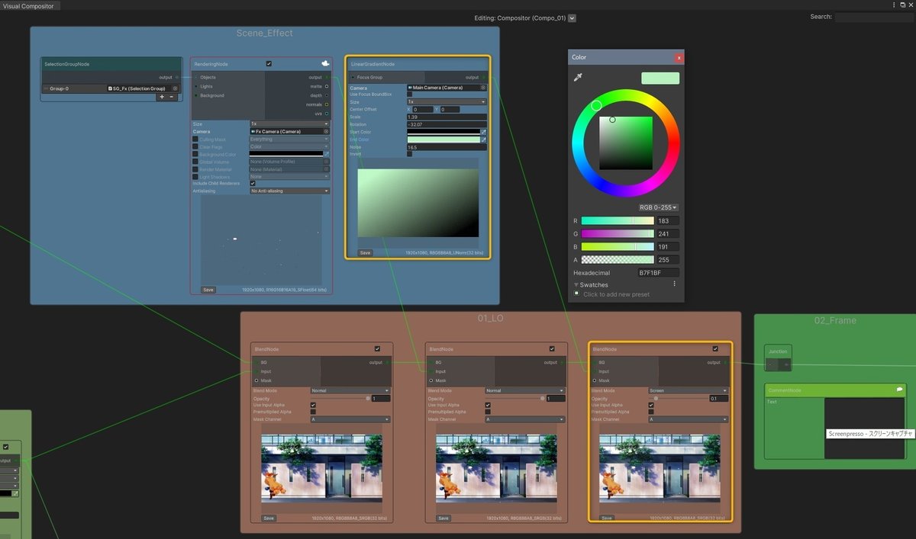Open Blend Mode Screen dropdown
This screenshot has height=539, width=916.
pos(689,390)
